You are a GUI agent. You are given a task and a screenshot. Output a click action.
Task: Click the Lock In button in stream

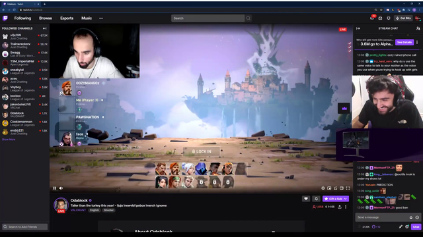click(202, 151)
